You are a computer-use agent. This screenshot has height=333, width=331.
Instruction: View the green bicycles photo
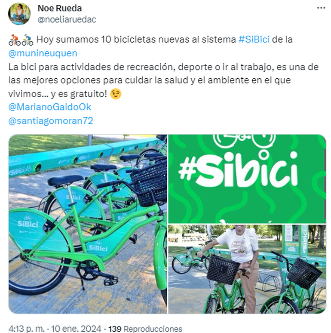tap(88, 224)
